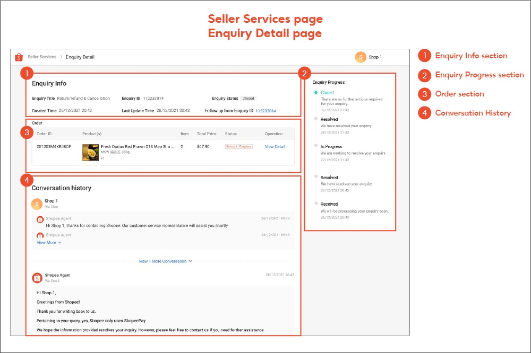The width and height of the screenshot is (531, 353).
Task: Click order ID 201203M4XR48DF
Action: coord(54,146)
